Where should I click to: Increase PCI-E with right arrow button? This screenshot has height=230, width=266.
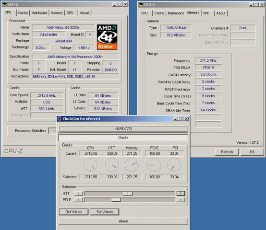click(181, 200)
